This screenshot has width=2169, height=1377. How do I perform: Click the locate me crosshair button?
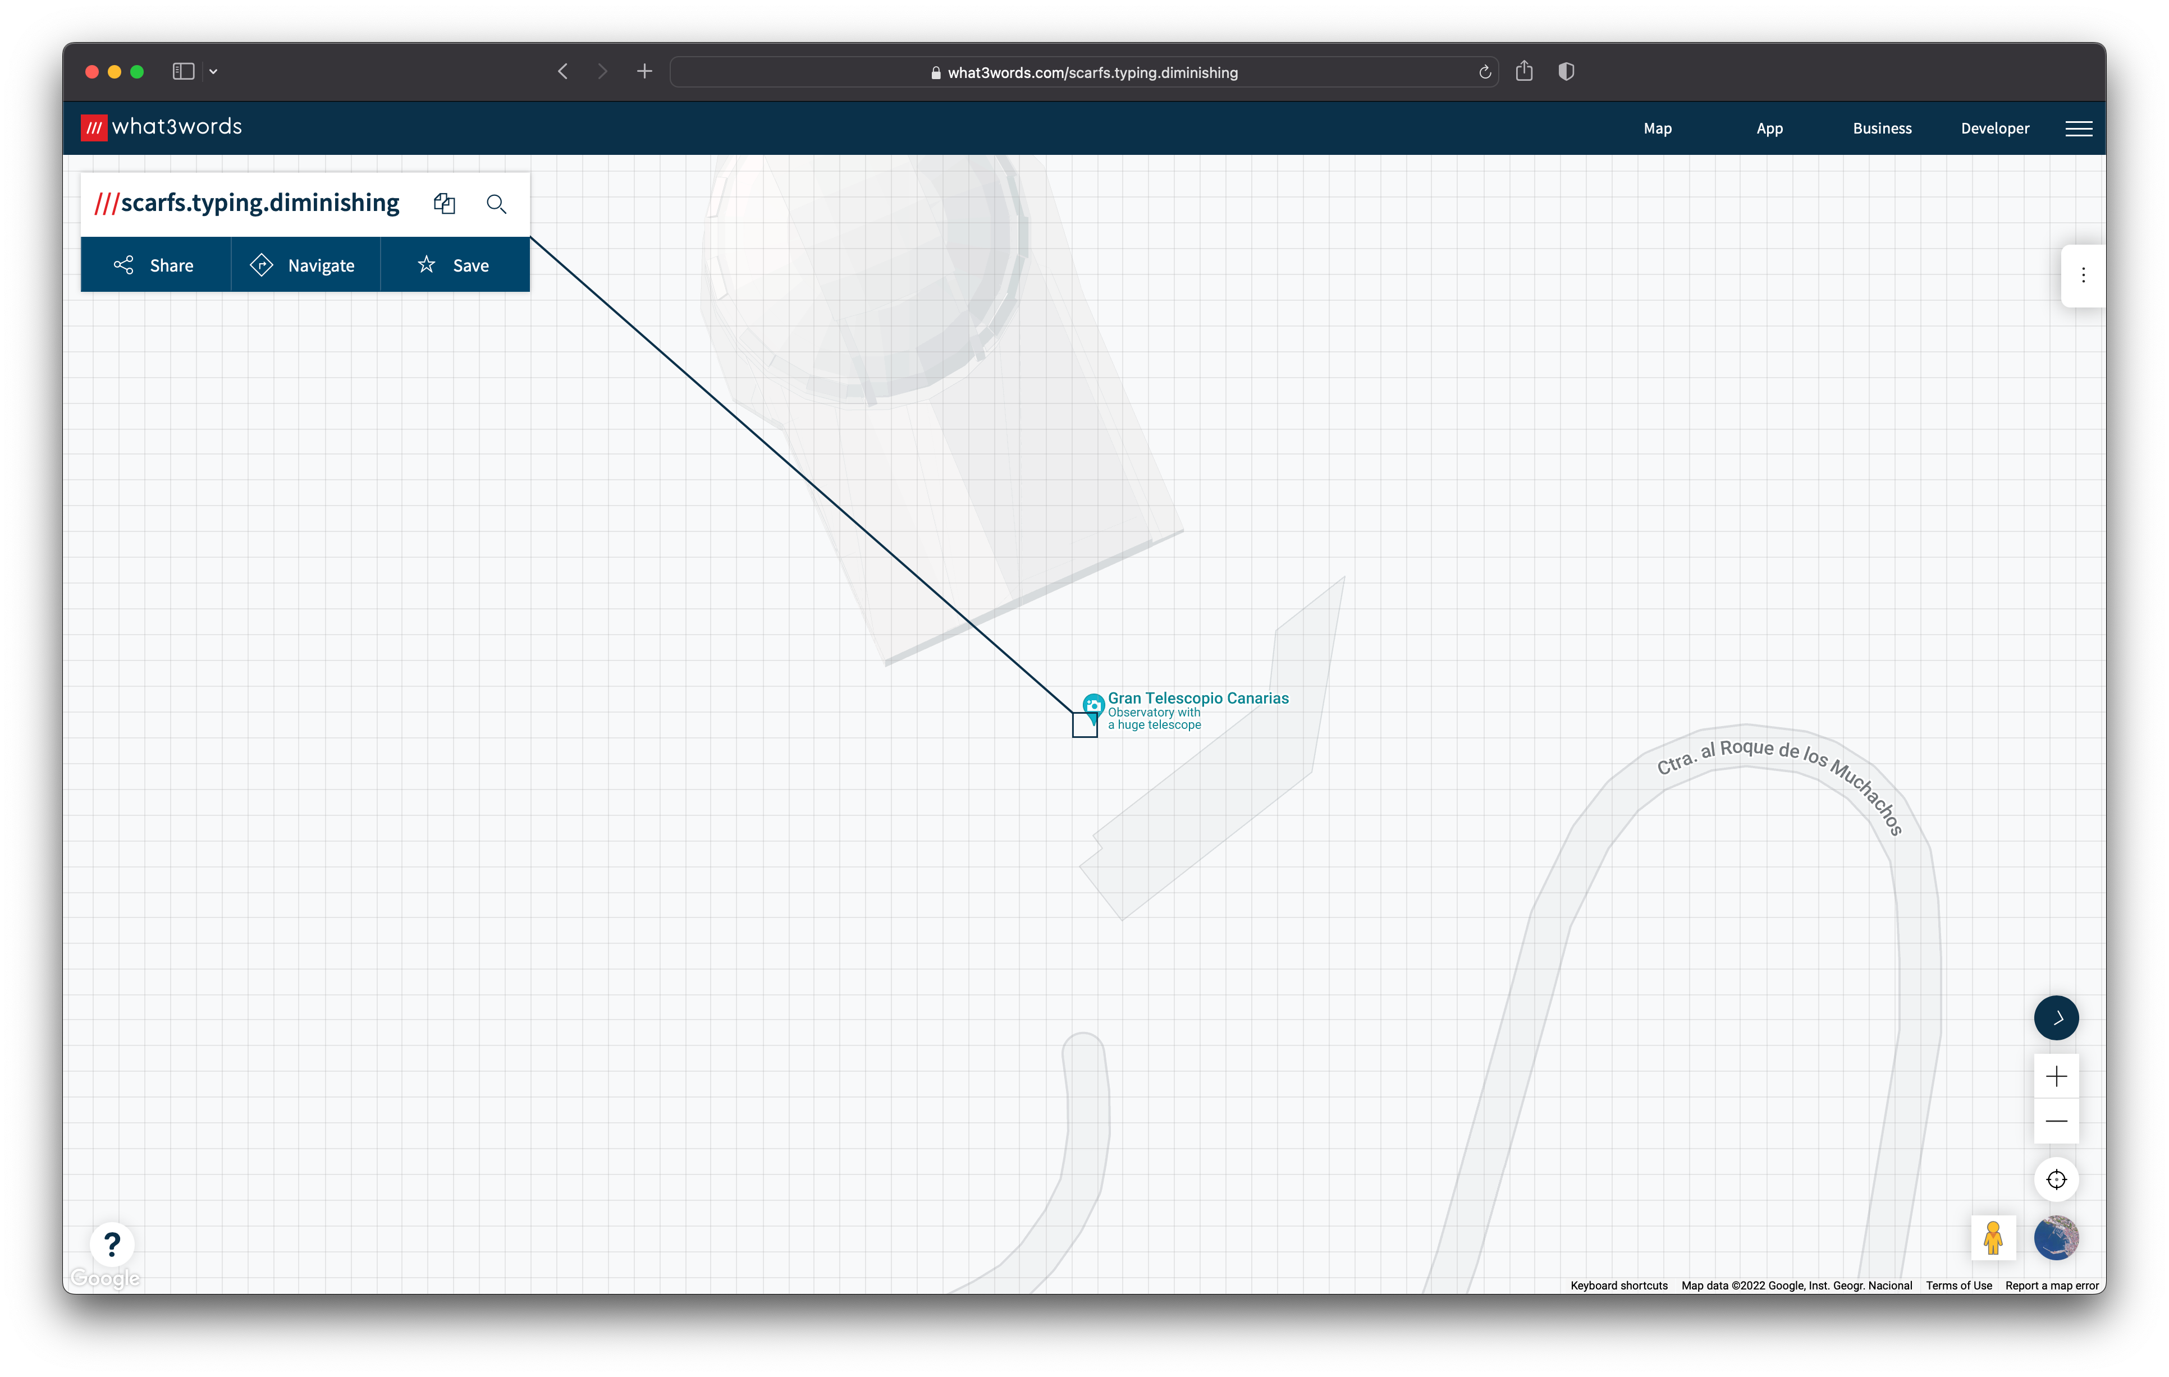pos(2056,1179)
